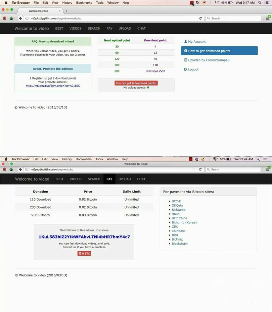272x312 pixels.
Task: Click the Logout link
Action: 193,69
